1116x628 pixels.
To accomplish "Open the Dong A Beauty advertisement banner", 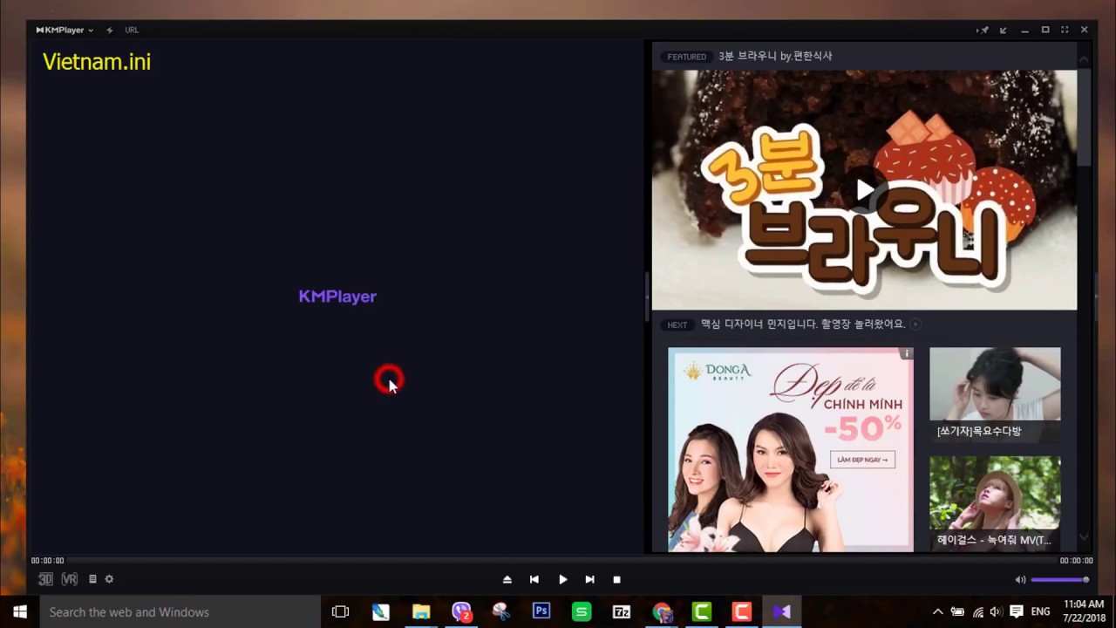I will (791, 449).
